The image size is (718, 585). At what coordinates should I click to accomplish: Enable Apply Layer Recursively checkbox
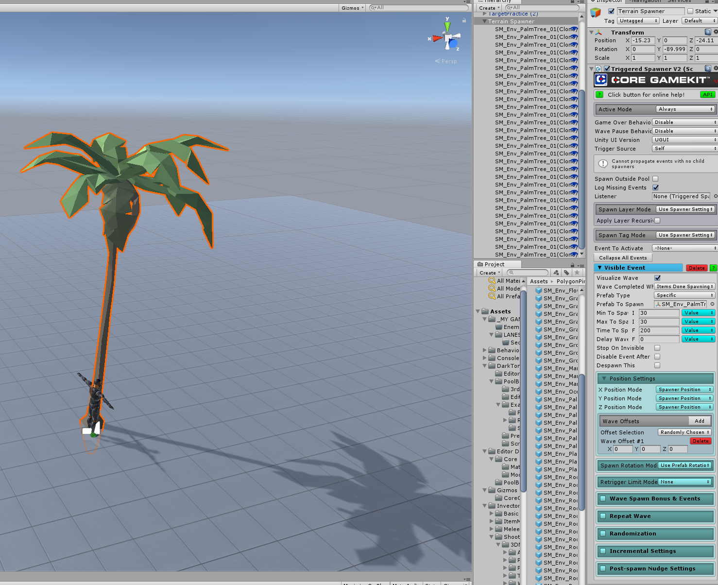click(657, 221)
